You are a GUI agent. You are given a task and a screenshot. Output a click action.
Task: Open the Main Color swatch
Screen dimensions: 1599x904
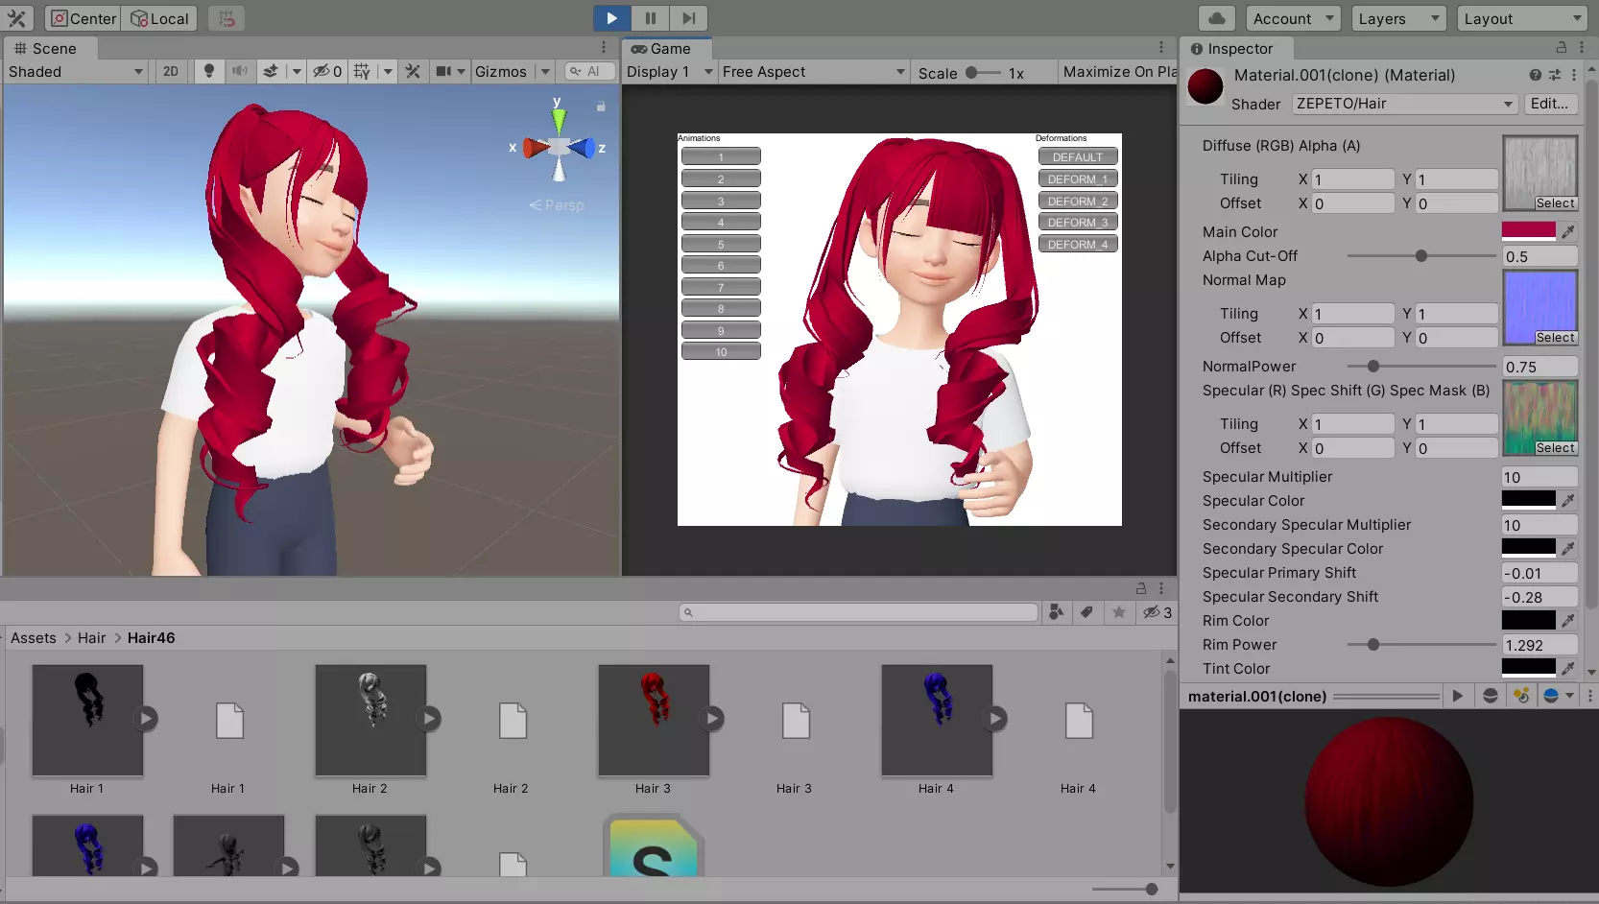1529,231
